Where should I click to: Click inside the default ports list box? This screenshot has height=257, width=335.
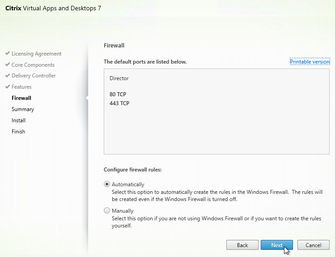(x=216, y=111)
